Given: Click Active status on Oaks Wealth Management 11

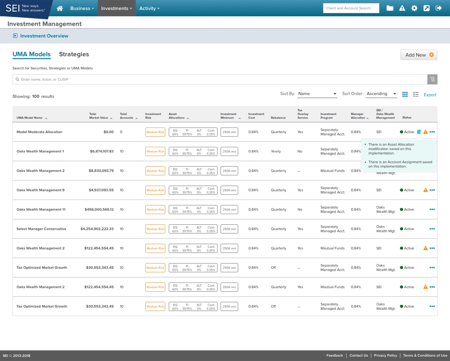Looking at the screenshot, I should [x=407, y=210].
